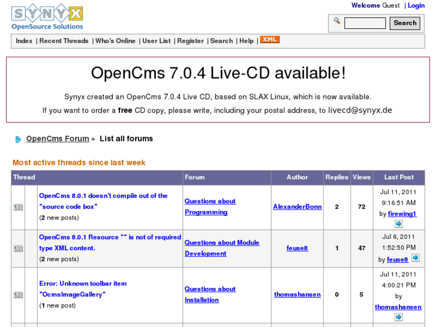
Task: Click the views count 72
Action: click(362, 207)
